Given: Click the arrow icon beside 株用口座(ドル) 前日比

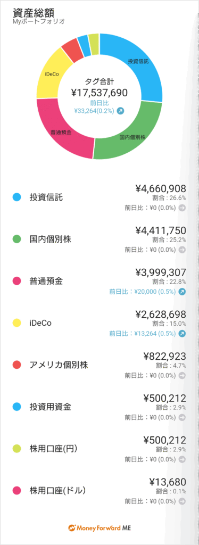Looking at the screenshot, I should [x=182, y=501].
